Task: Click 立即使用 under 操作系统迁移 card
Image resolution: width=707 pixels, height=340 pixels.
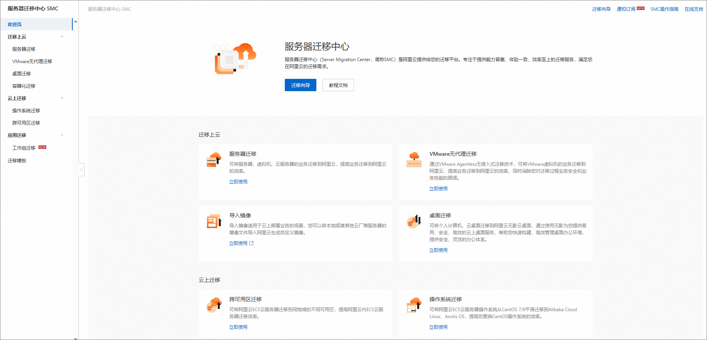Action: [x=438, y=327]
